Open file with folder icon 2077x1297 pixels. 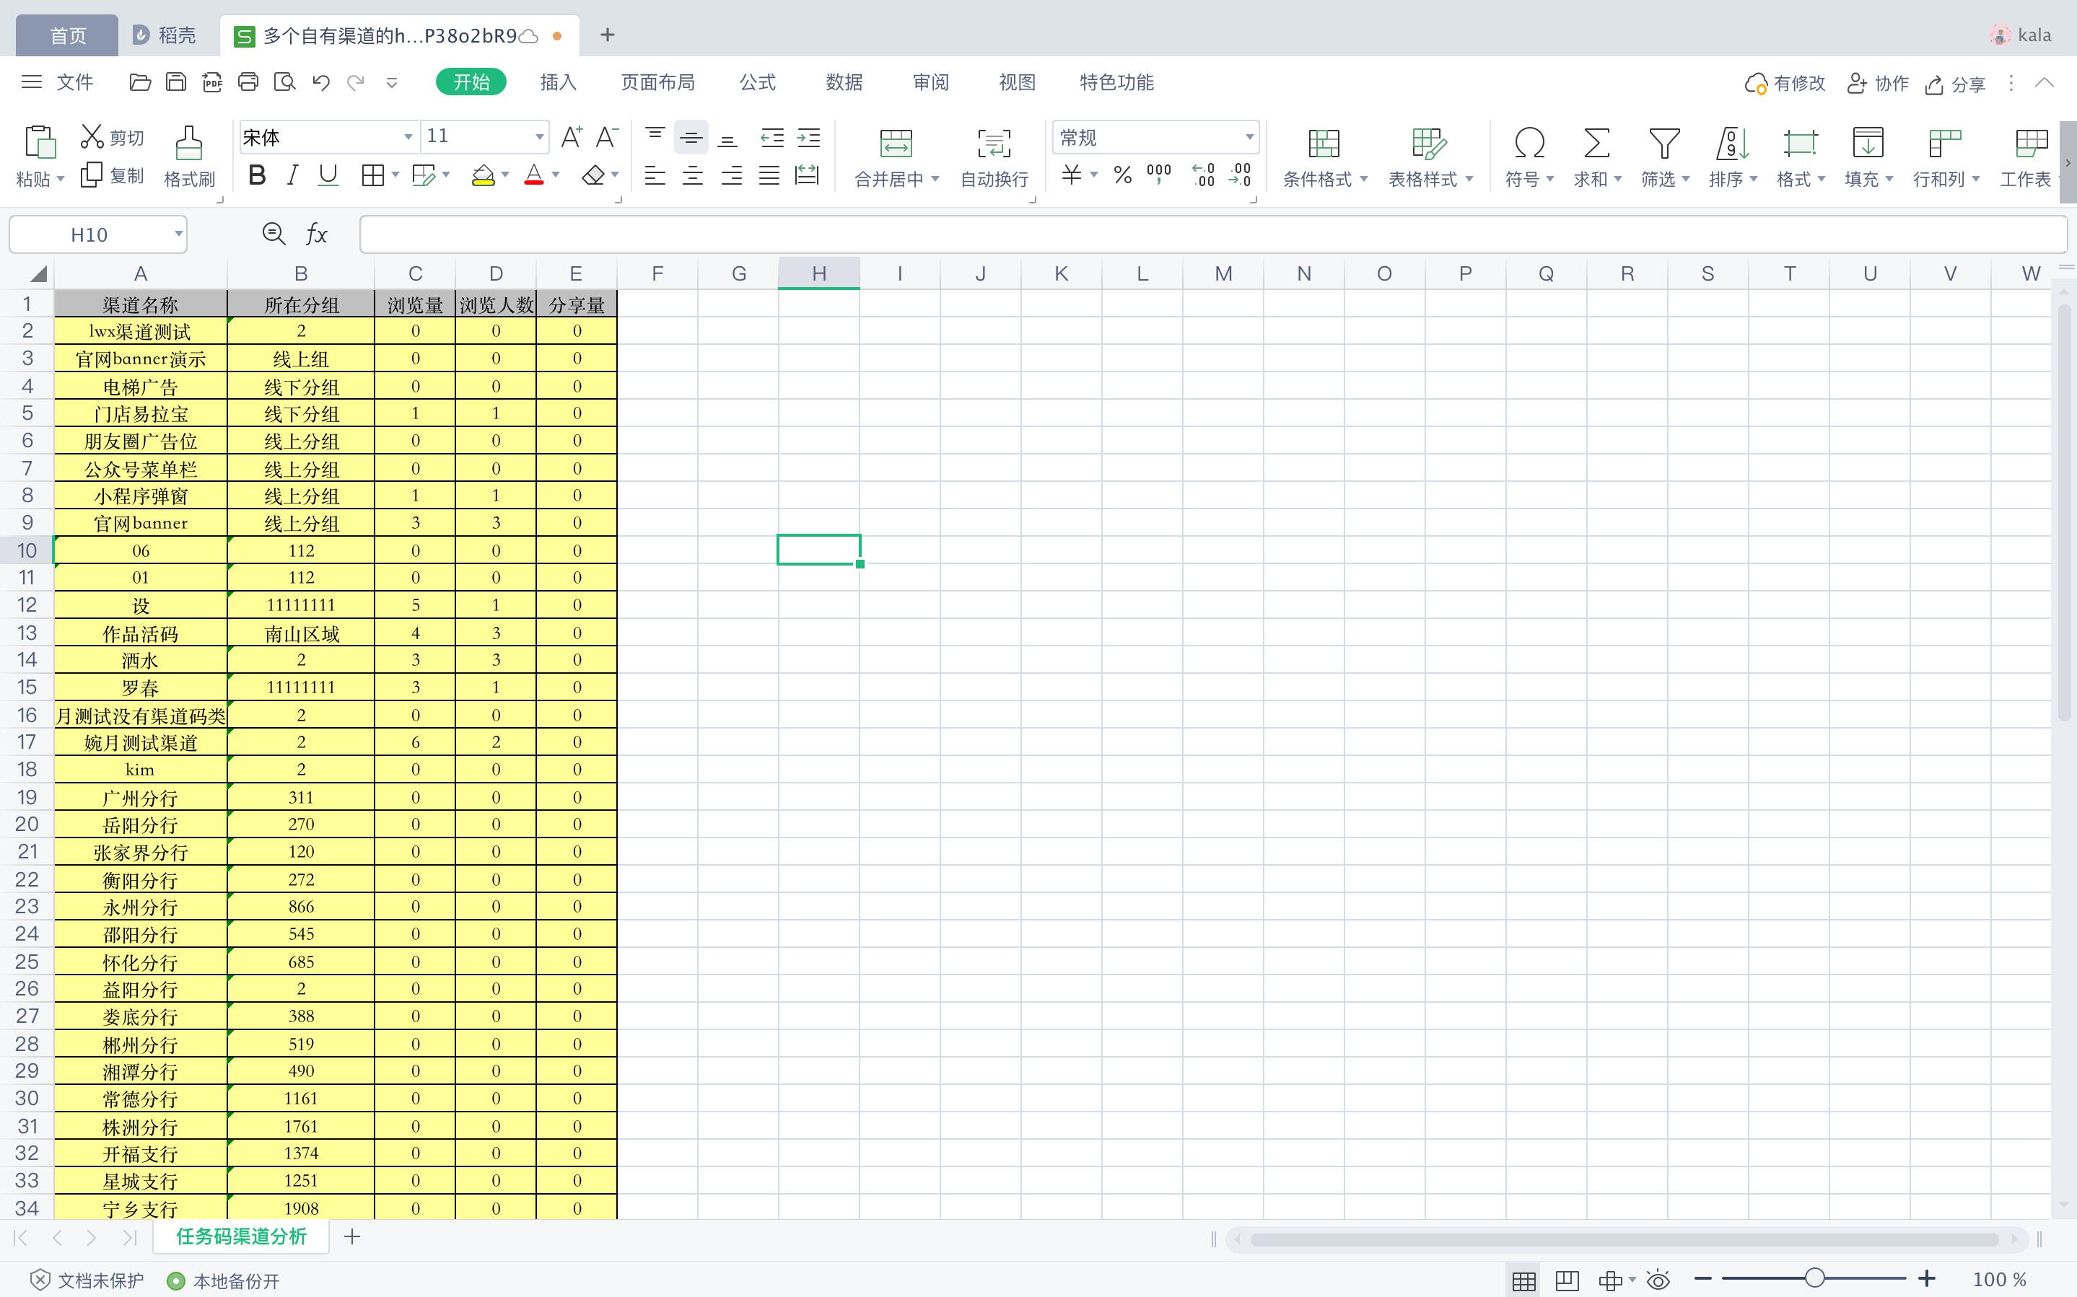point(140,82)
